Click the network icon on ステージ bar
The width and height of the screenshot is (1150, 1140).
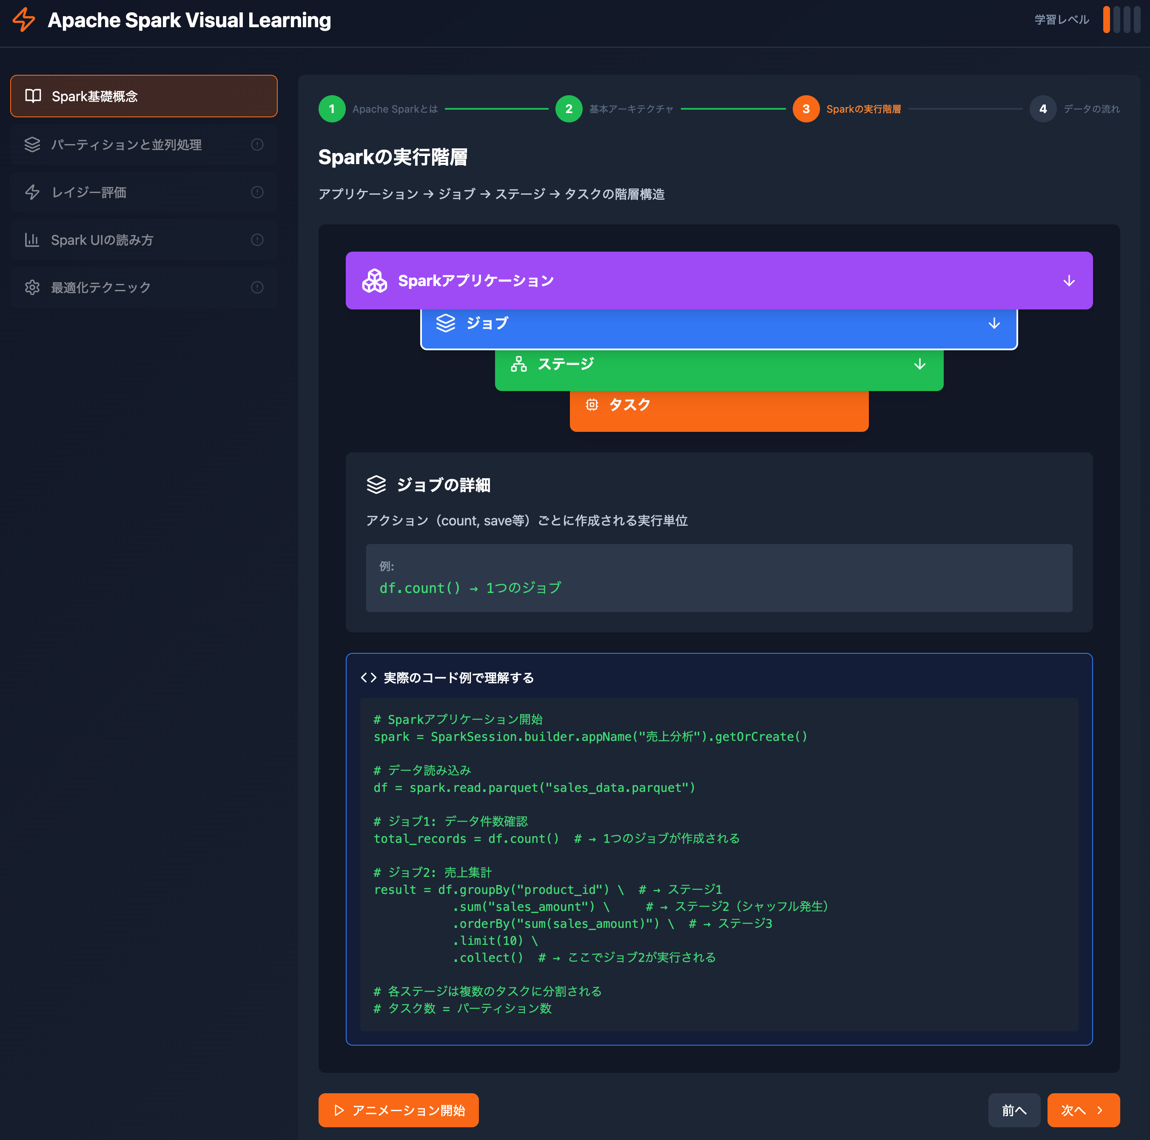coord(518,364)
